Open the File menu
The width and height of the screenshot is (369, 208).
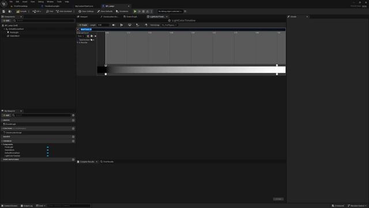tap(11, 2)
